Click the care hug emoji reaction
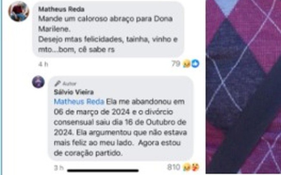The width and height of the screenshot is (281, 175). pos(196,167)
